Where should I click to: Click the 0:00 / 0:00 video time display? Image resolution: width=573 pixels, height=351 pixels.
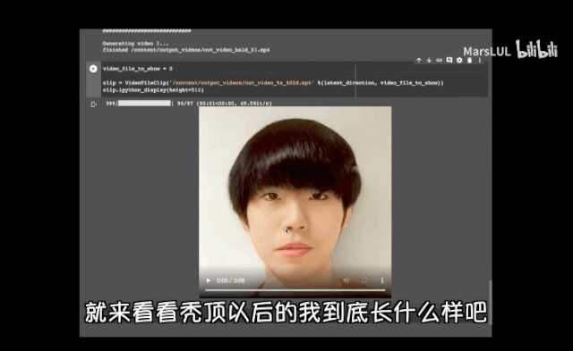[x=231, y=280]
